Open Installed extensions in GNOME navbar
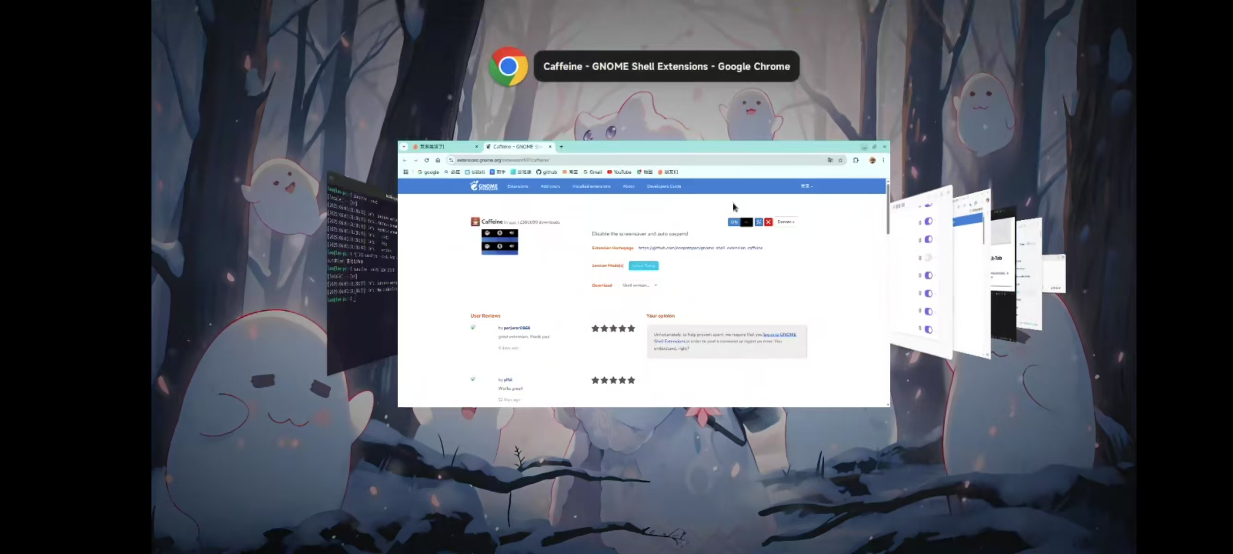Screen dimensions: 1233x554 point(591,186)
